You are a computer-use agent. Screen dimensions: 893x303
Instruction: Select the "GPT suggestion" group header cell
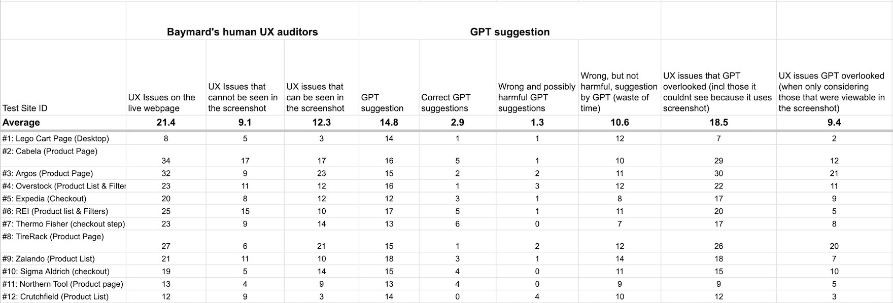tap(509, 32)
